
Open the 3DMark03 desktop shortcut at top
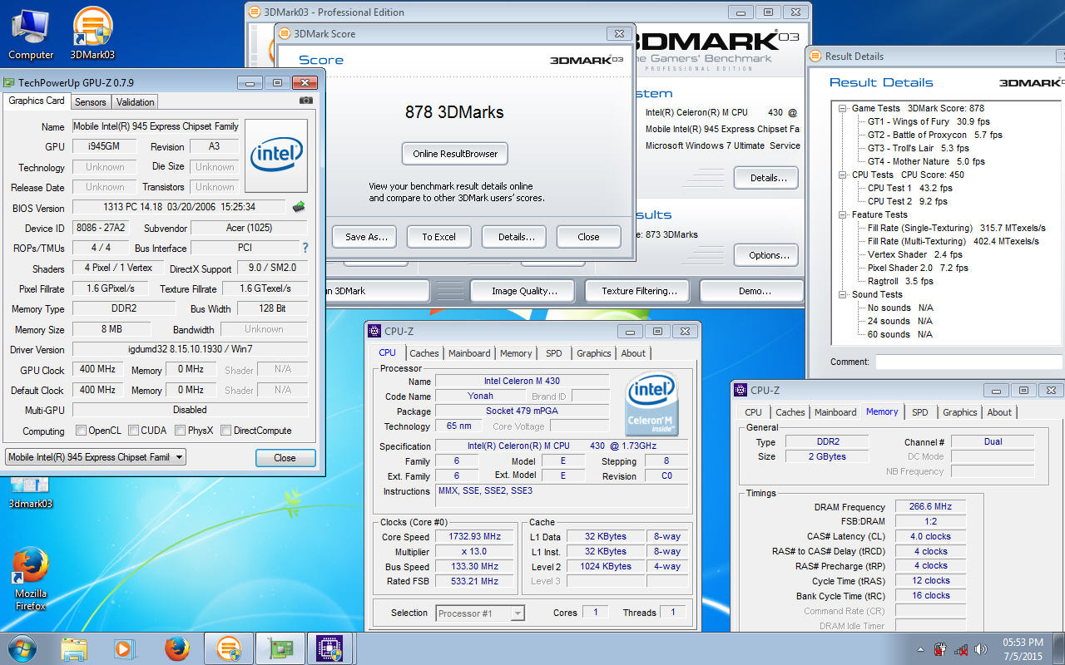point(92,33)
